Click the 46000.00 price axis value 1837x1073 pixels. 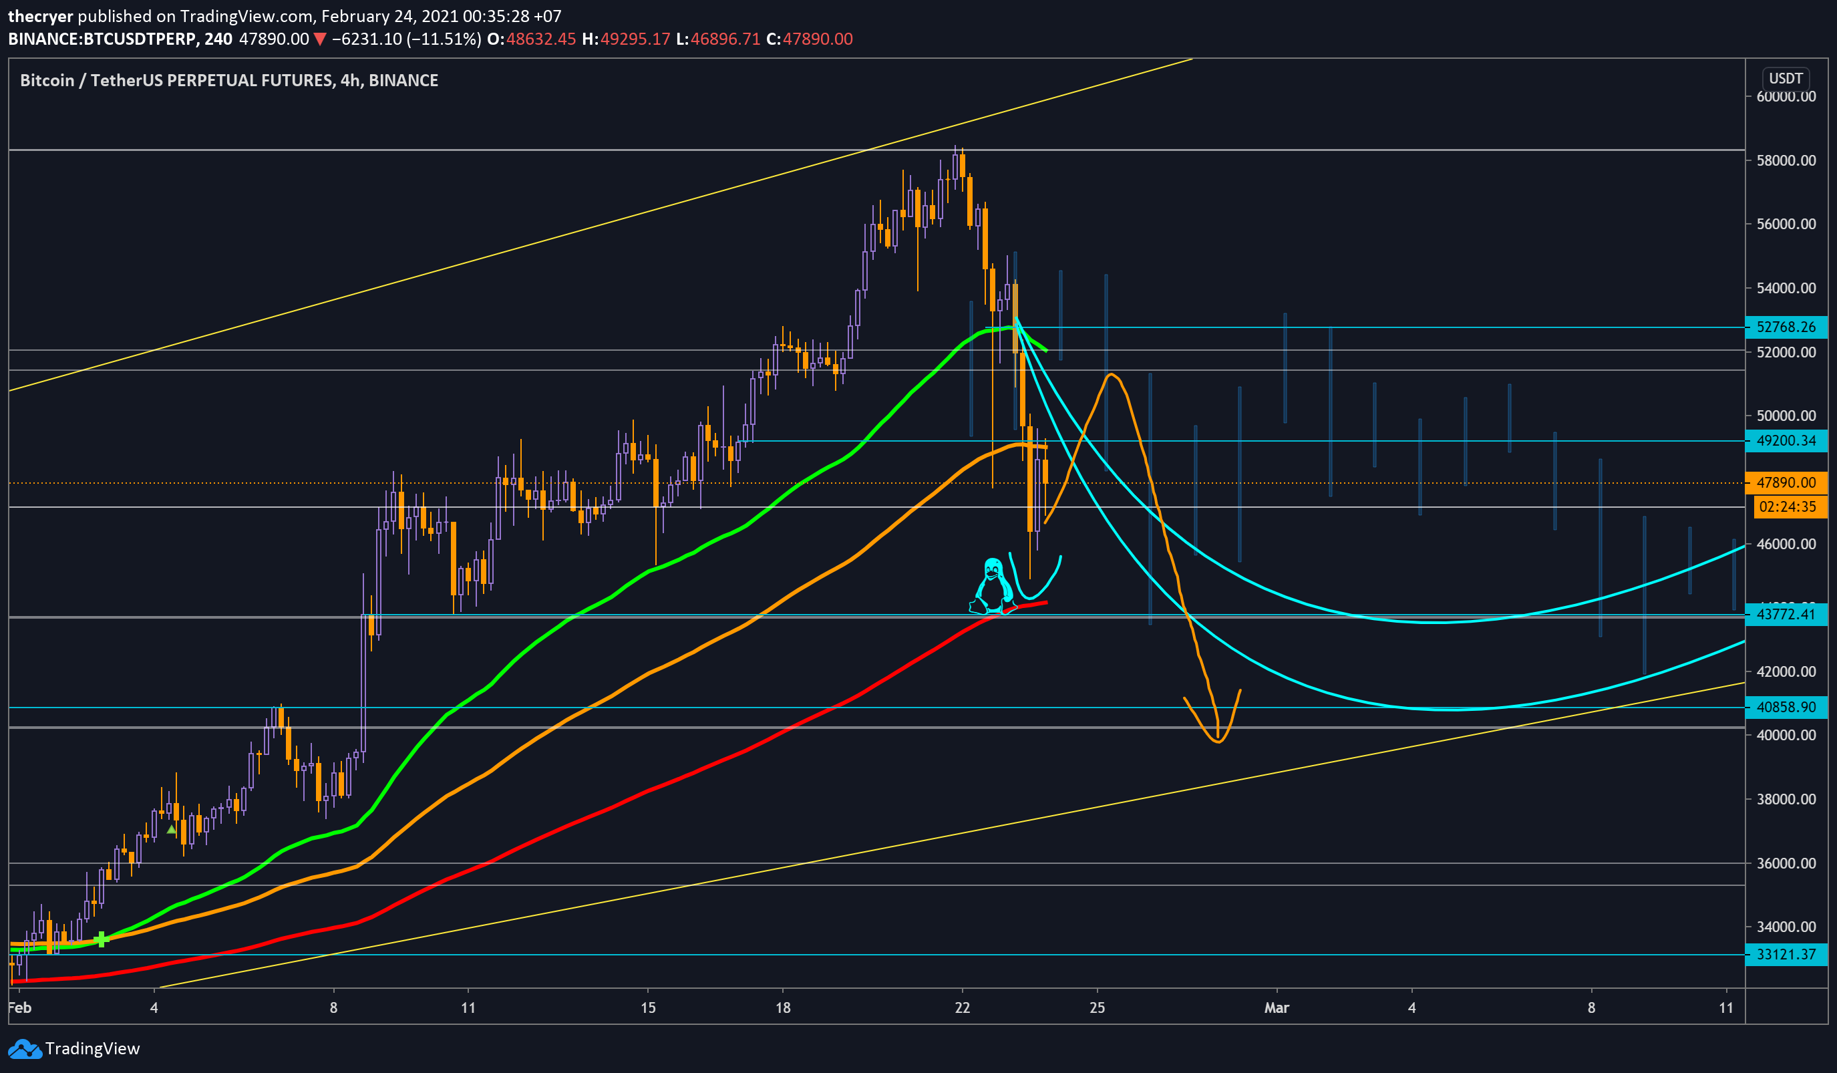(x=1786, y=544)
